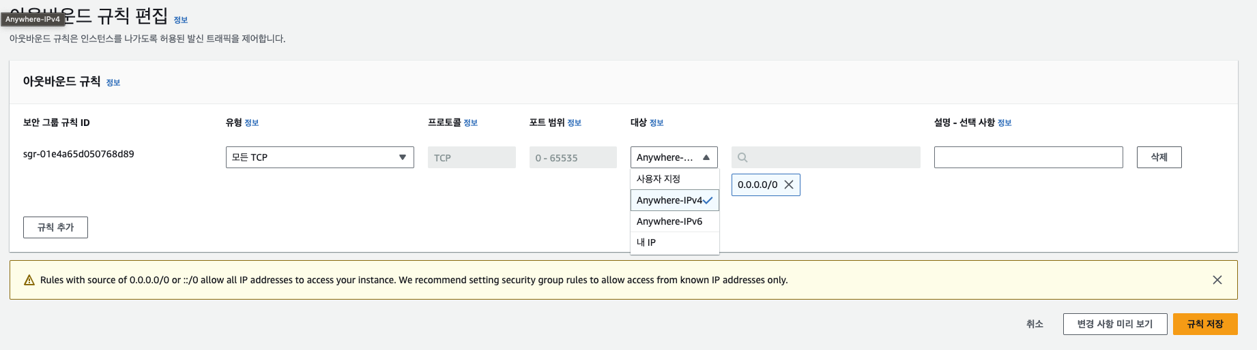The width and height of the screenshot is (1257, 350).
Task: Click 취소 to cancel editing
Action: click(1035, 324)
